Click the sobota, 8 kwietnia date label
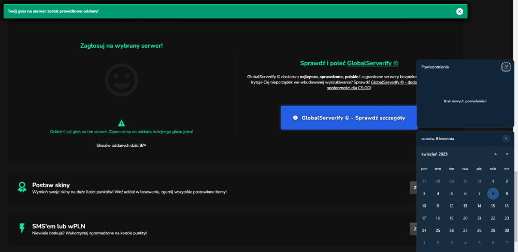Viewport: 518px width, 252px height. (x=437, y=138)
